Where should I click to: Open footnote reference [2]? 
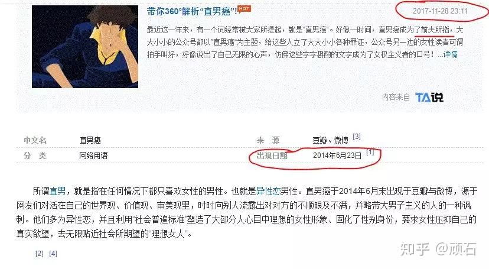click(x=40, y=254)
